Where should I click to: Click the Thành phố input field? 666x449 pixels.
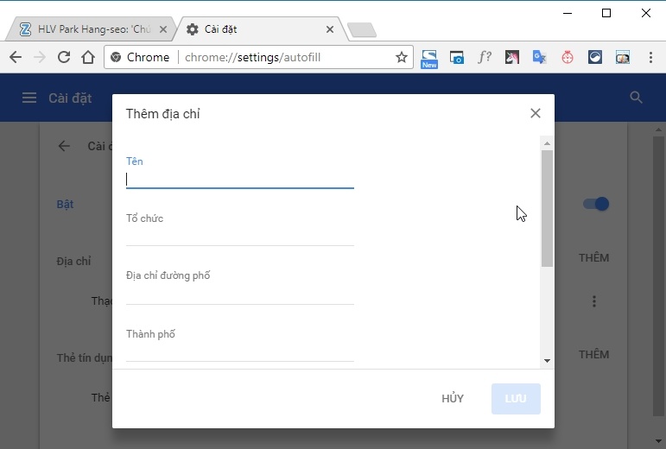click(240, 352)
